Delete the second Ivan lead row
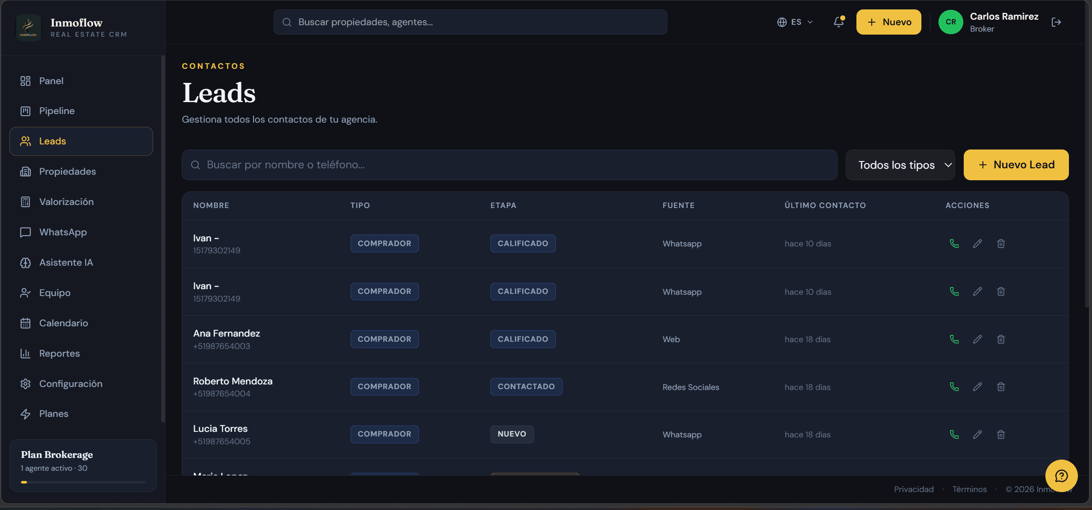Image resolution: width=1092 pixels, height=510 pixels. point(1001,291)
